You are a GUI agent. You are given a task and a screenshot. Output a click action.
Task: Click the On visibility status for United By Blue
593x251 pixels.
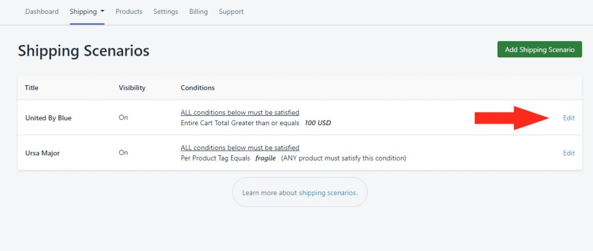pyautogui.click(x=123, y=117)
